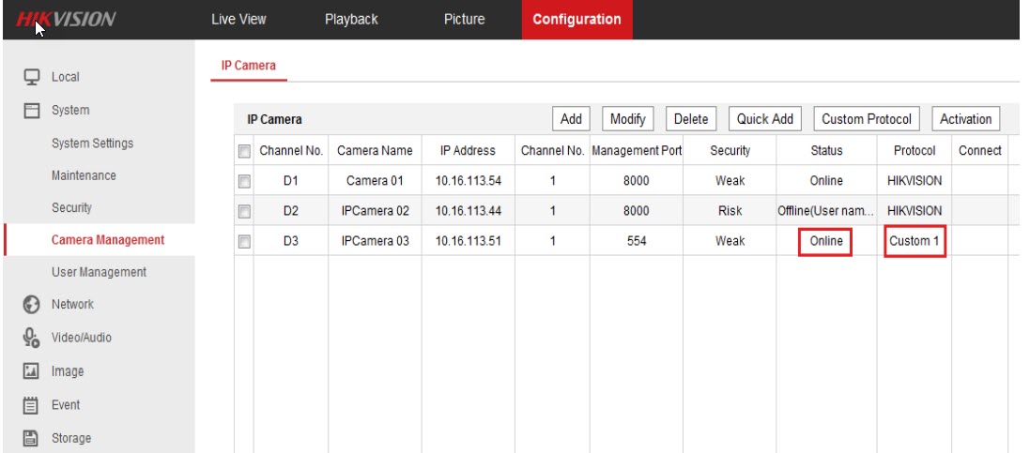This screenshot has height=453, width=1030.
Task: Click the Network globe icon
Action: [31, 304]
